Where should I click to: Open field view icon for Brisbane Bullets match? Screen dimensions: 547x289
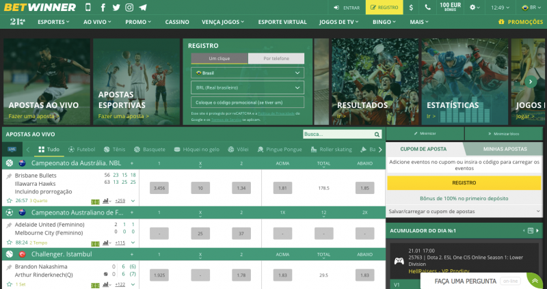[x=95, y=202]
